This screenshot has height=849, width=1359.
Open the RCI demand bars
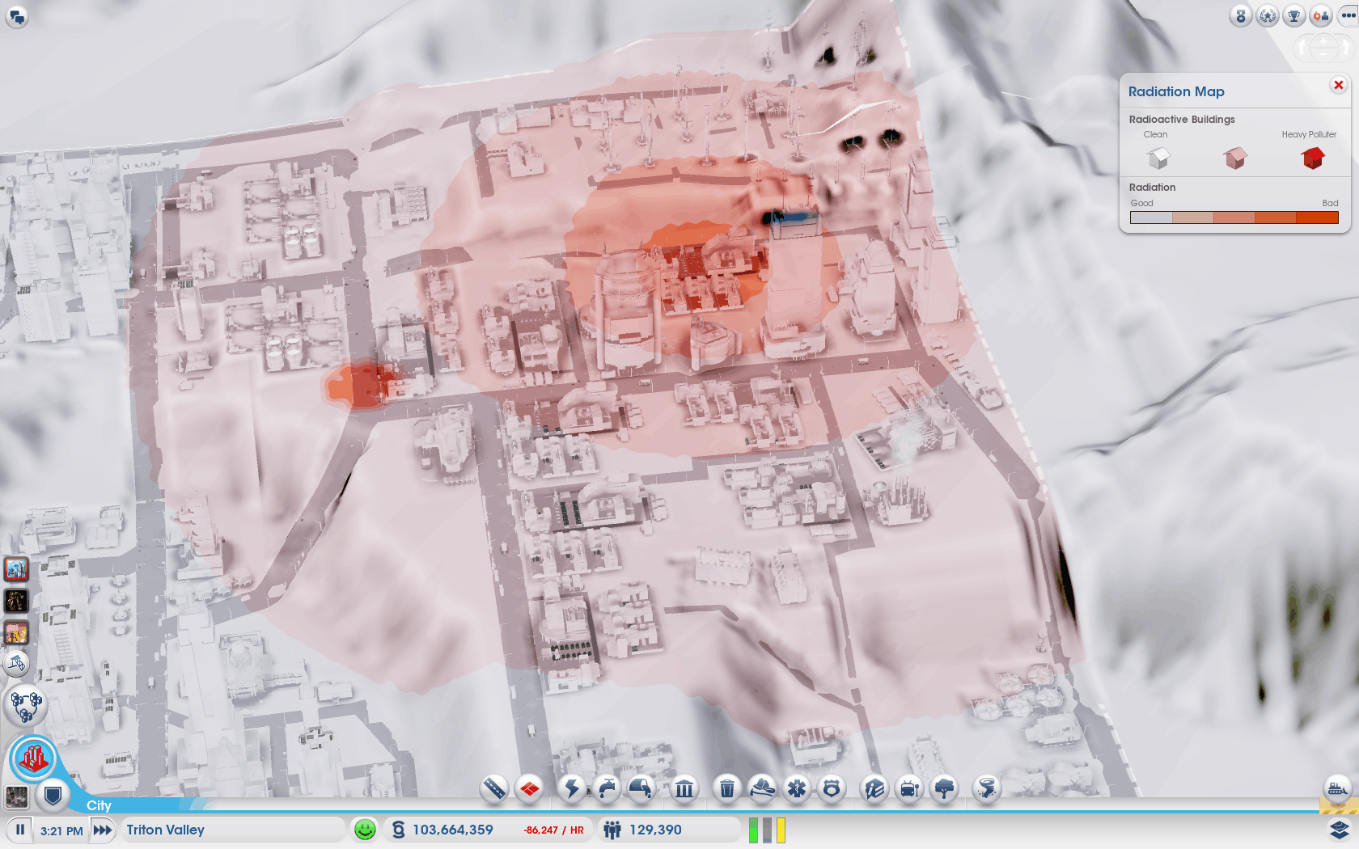767,830
